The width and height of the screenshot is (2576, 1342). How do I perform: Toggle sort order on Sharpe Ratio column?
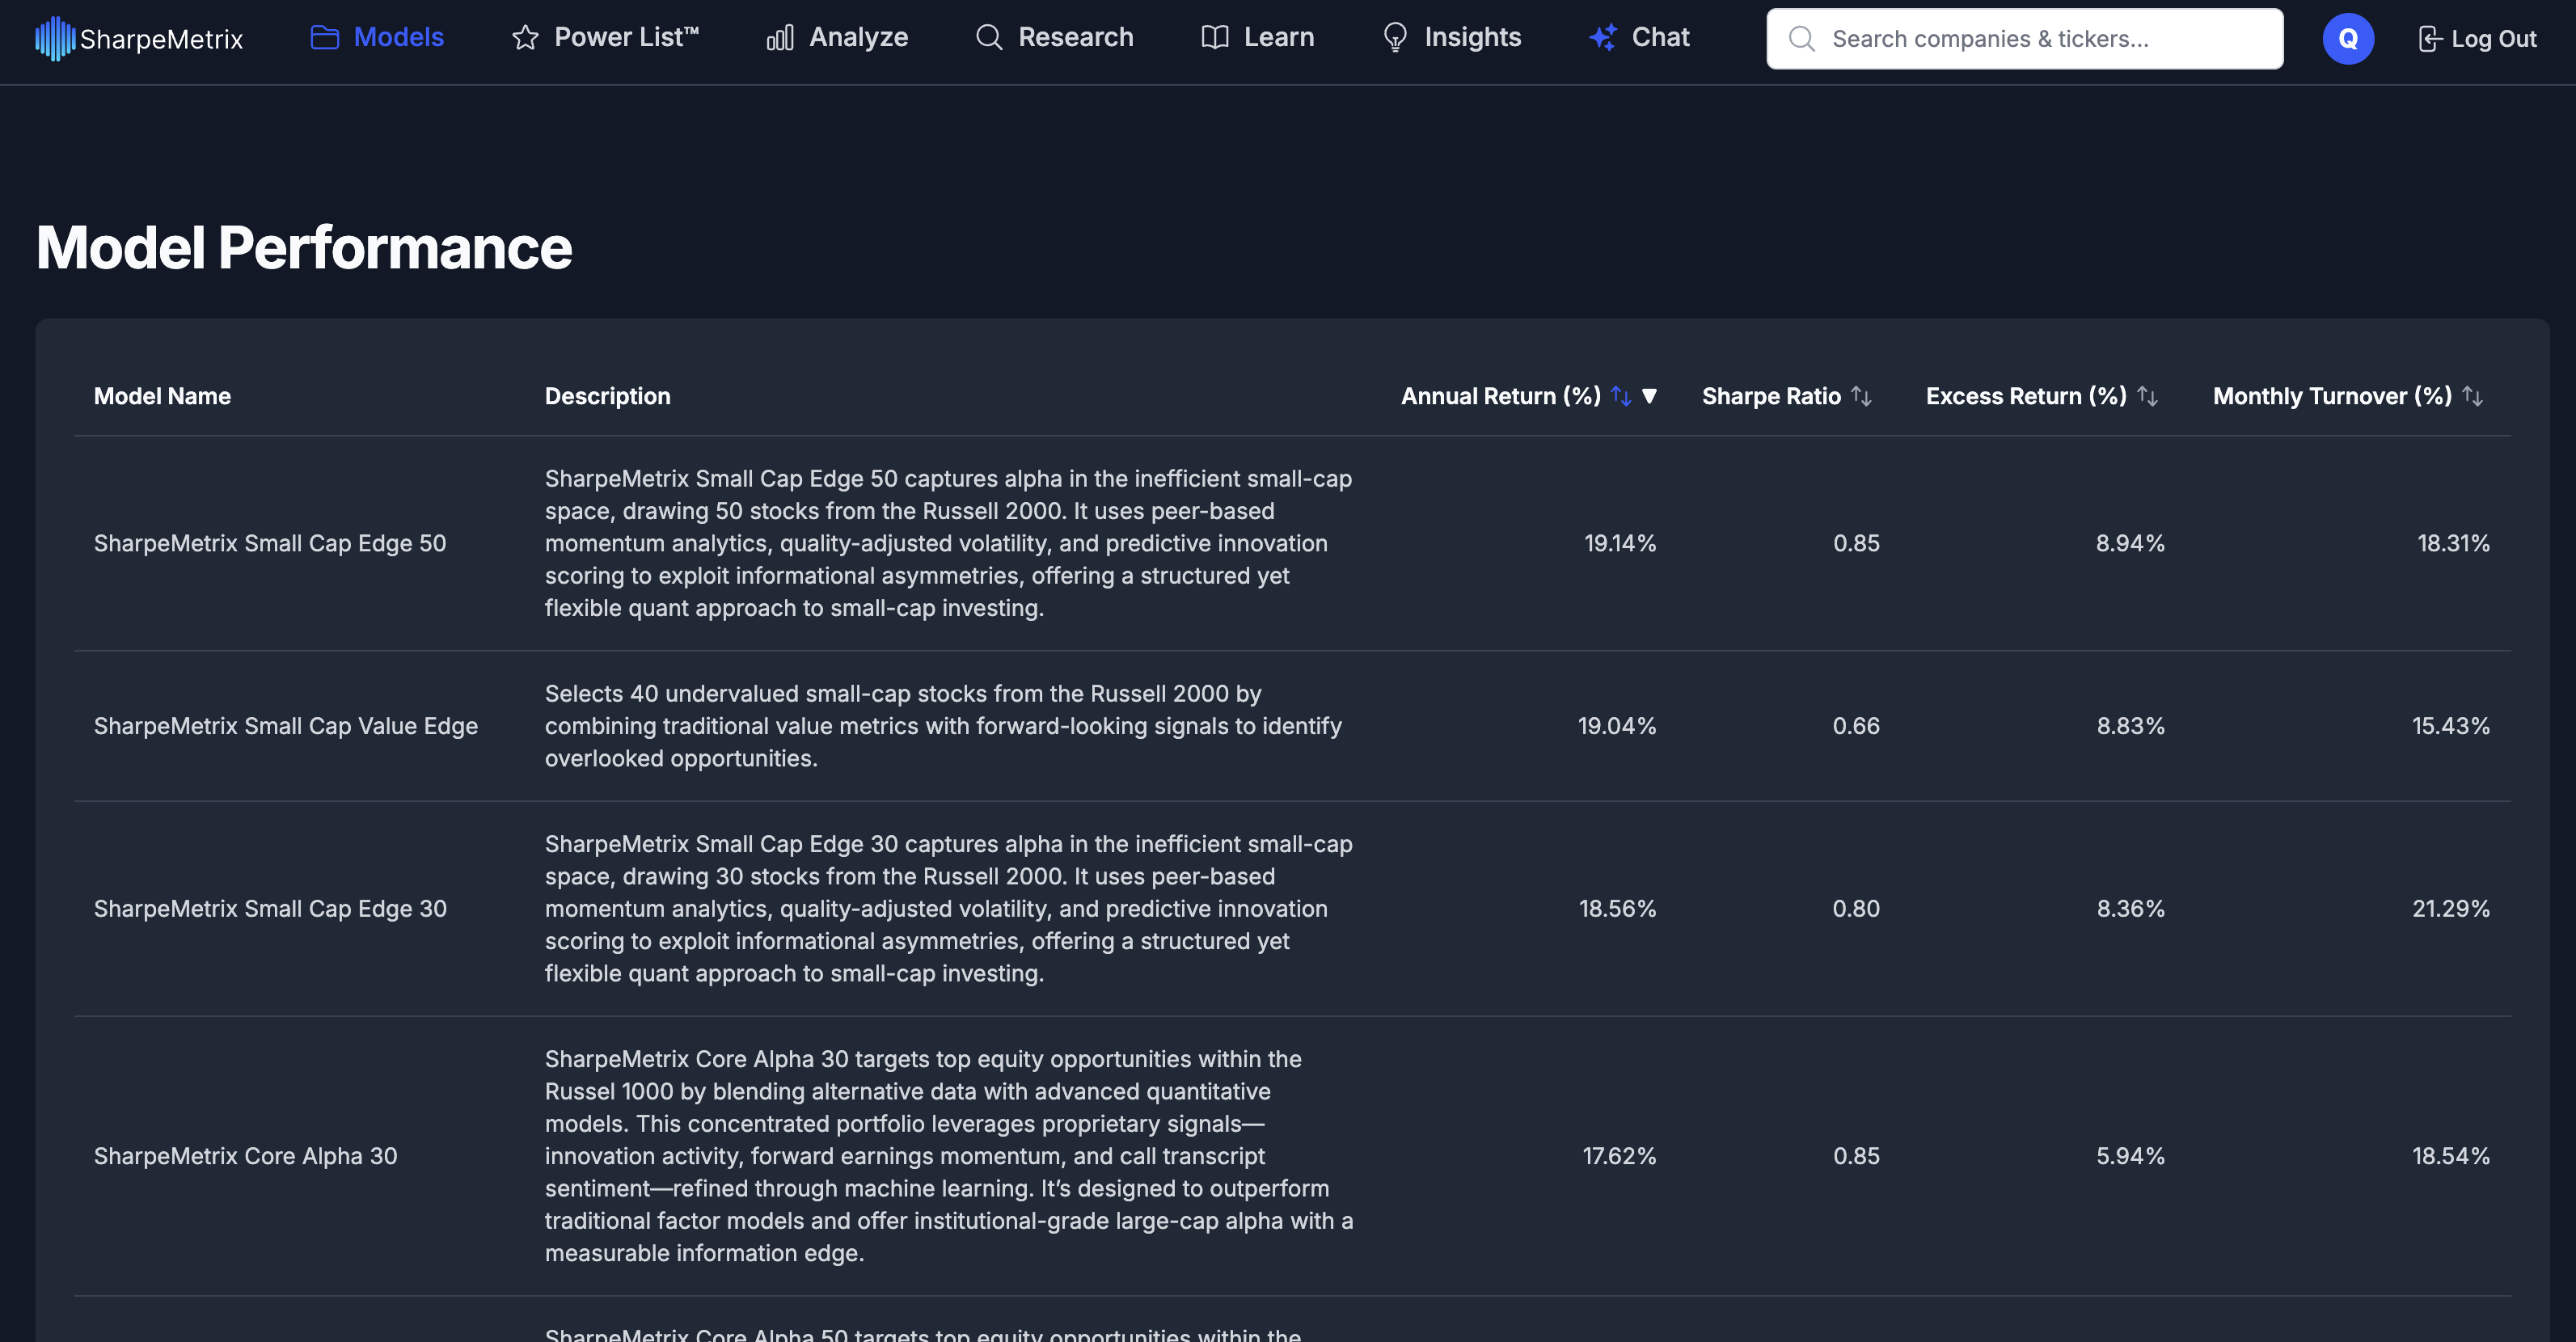click(1863, 395)
